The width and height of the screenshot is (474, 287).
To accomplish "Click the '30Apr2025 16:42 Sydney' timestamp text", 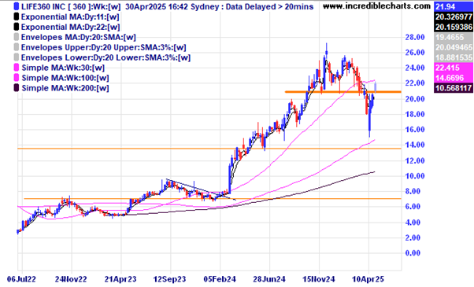I will coord(171,6).
